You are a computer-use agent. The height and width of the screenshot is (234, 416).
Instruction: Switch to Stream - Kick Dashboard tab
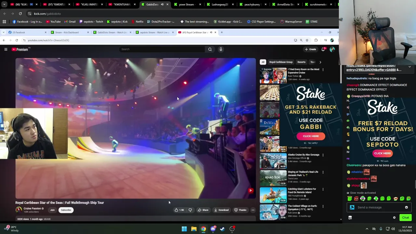point(70,32)
